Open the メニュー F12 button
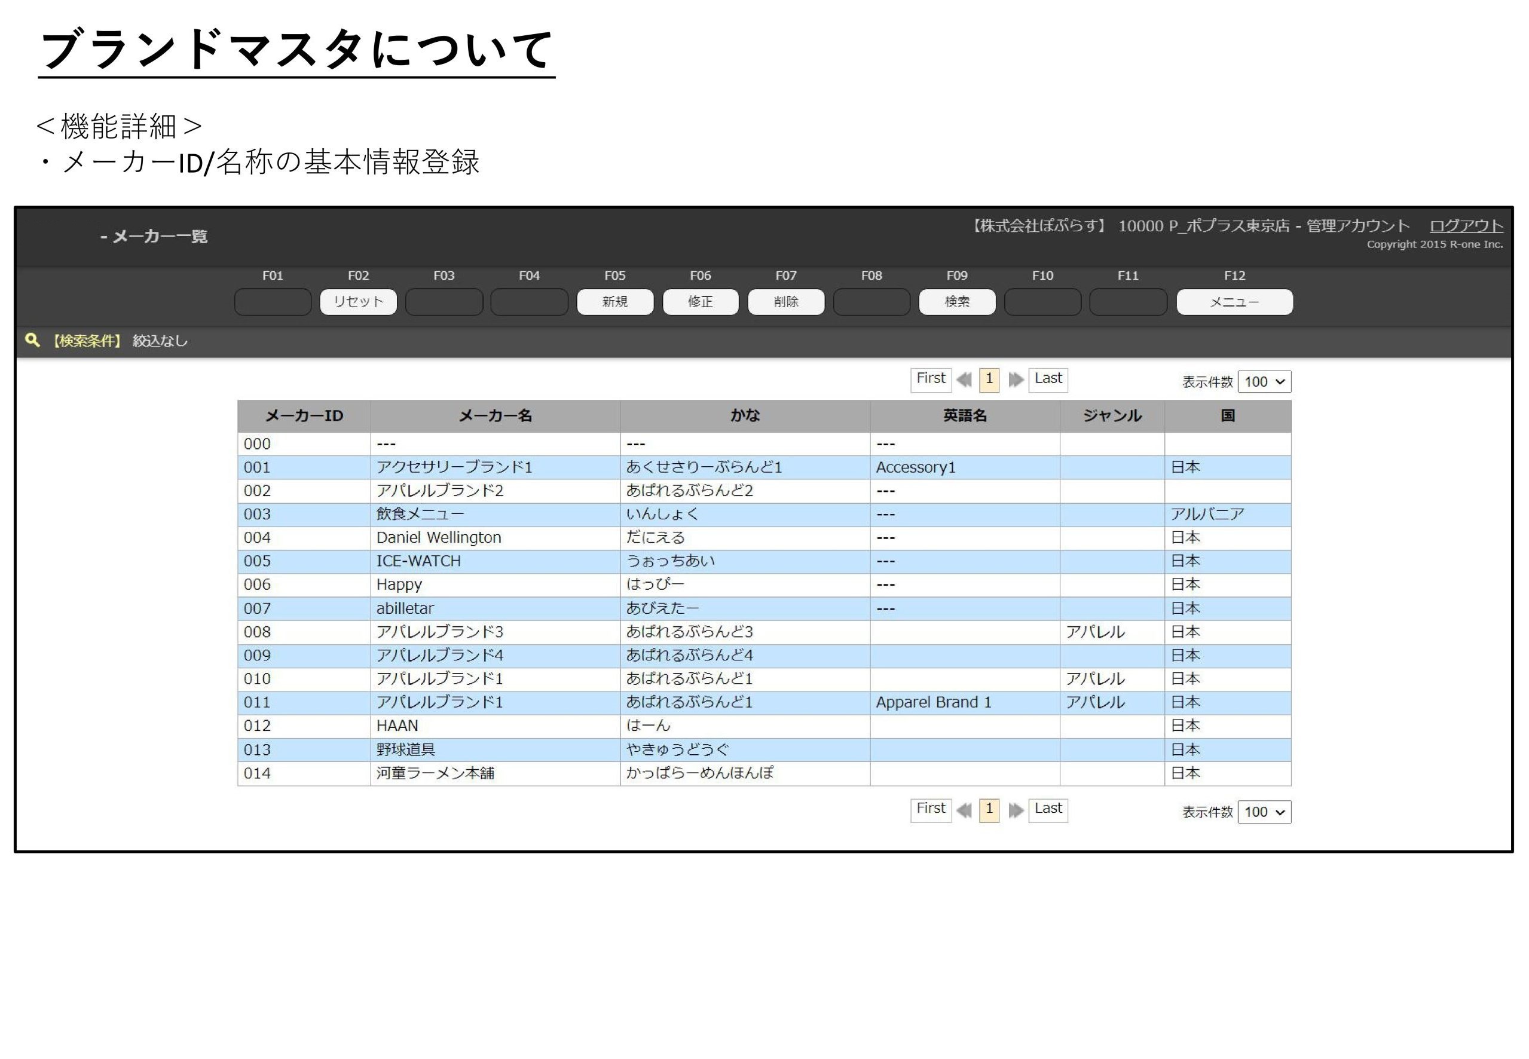This screenshot has height=1059, width=1529. pyautogui.click(x=1234, y=302)
